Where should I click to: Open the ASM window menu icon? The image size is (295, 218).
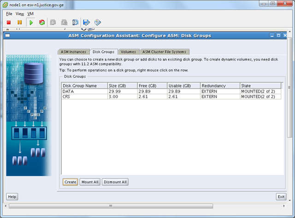[x=8, y=35]
